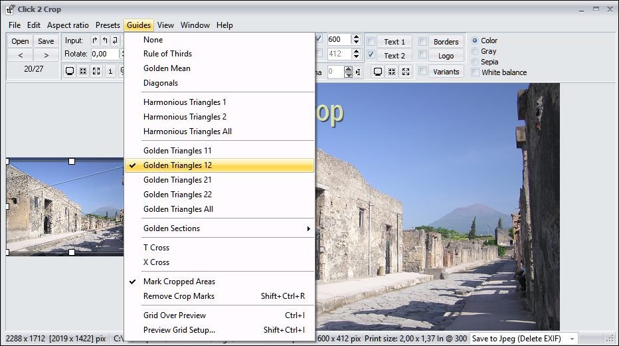
Task: Click shrink-to-fit arrows icon in Input toolbar
Action: (x=83, y=71)
